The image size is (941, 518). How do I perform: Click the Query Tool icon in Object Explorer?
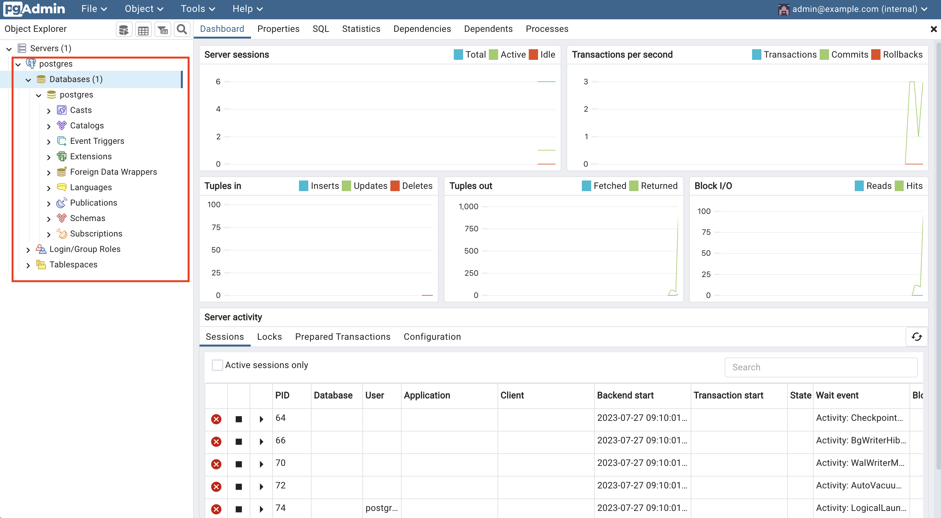(124, 29)
